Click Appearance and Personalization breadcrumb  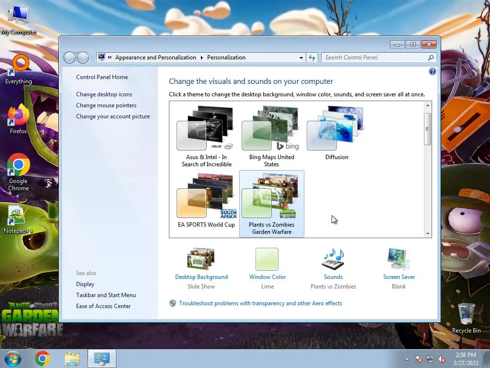pyautogui.click(x=156, y=57)
